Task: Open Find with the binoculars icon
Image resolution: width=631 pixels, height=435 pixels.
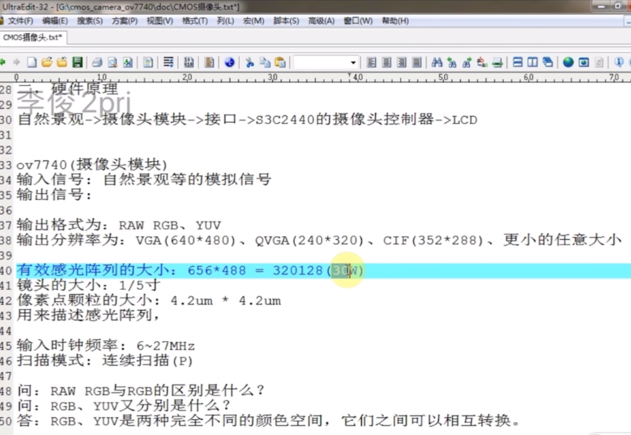Action: (437, 63)
